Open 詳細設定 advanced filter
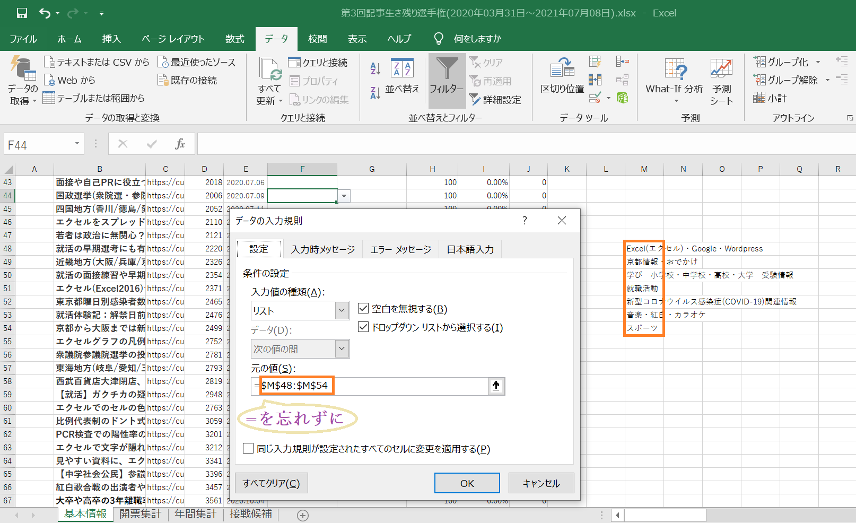856x523 pixels. point(495,100)
